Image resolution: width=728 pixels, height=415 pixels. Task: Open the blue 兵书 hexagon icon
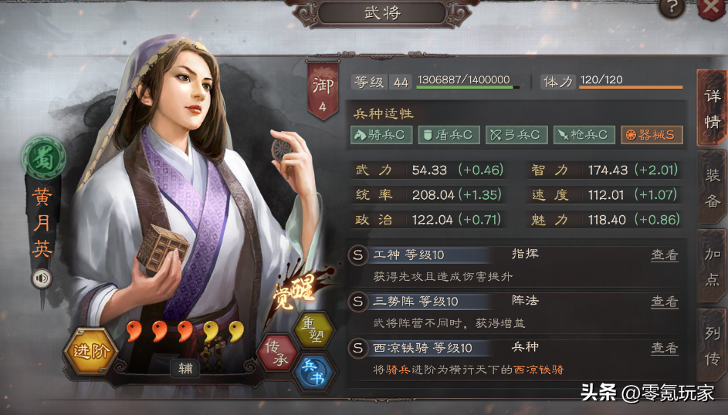click(314, 373)
